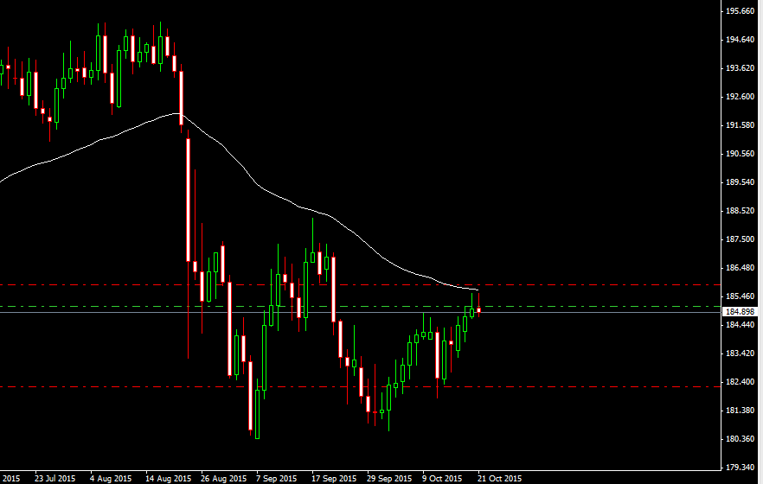This screenshot has height=484, width=763.
Task: Click the 188.520 price axis label
Action: [740, 211]
